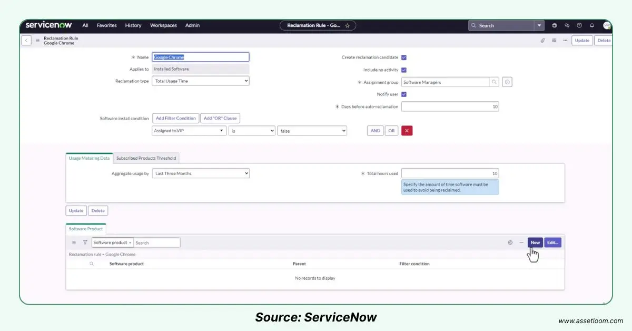Click the global search magnifier icon
The height and width of the screenshot is (331, 632).
[473, 25]
